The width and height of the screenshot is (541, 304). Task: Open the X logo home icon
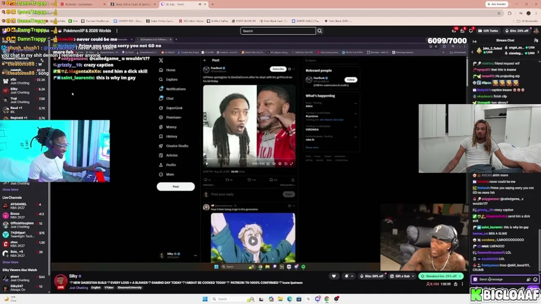point(161,60)
